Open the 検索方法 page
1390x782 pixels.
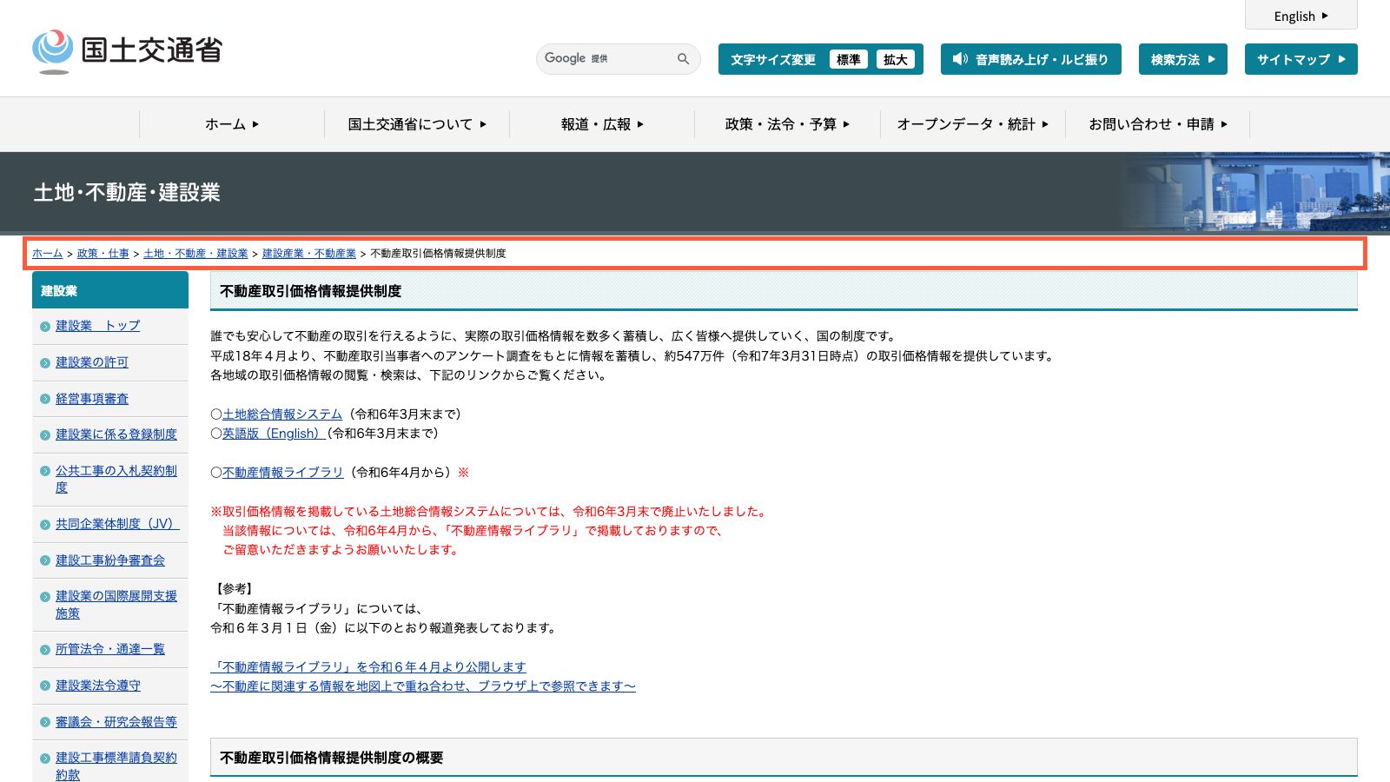click(x=1182, y=59)
